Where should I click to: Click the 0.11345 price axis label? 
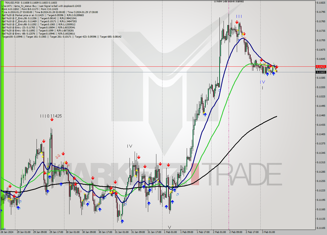coord(321,153)
